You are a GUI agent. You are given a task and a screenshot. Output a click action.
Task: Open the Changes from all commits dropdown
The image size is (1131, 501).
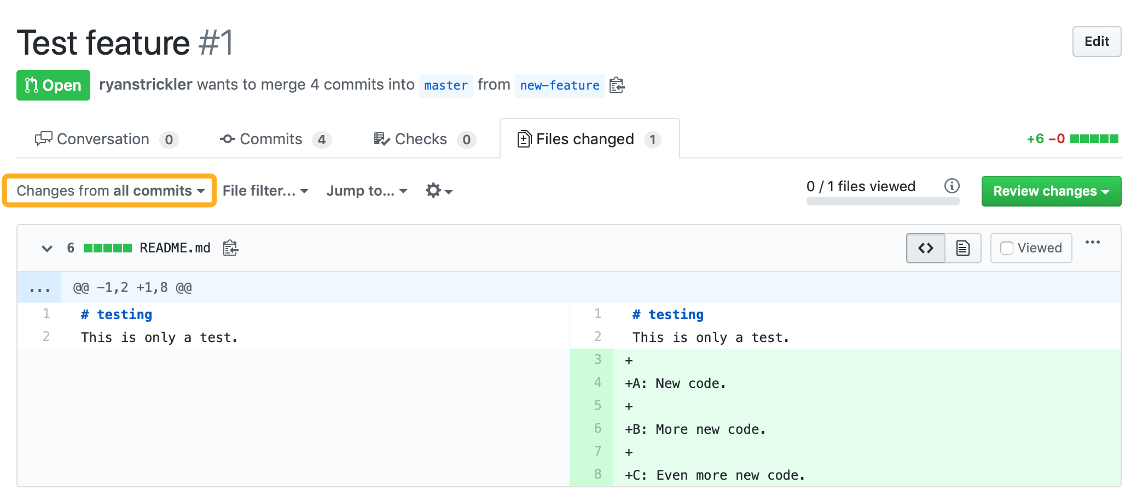point(110,191)
